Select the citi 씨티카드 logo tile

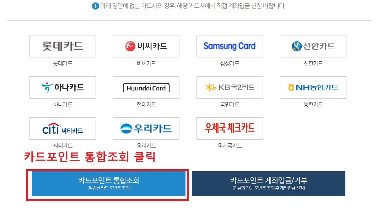click(x=63, y=128)
